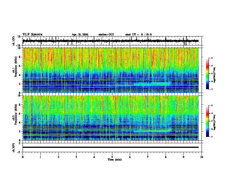This screenshot has width=227, height=176.
Task: Click the "0" tick on time axis
Action: coord(23,157)
